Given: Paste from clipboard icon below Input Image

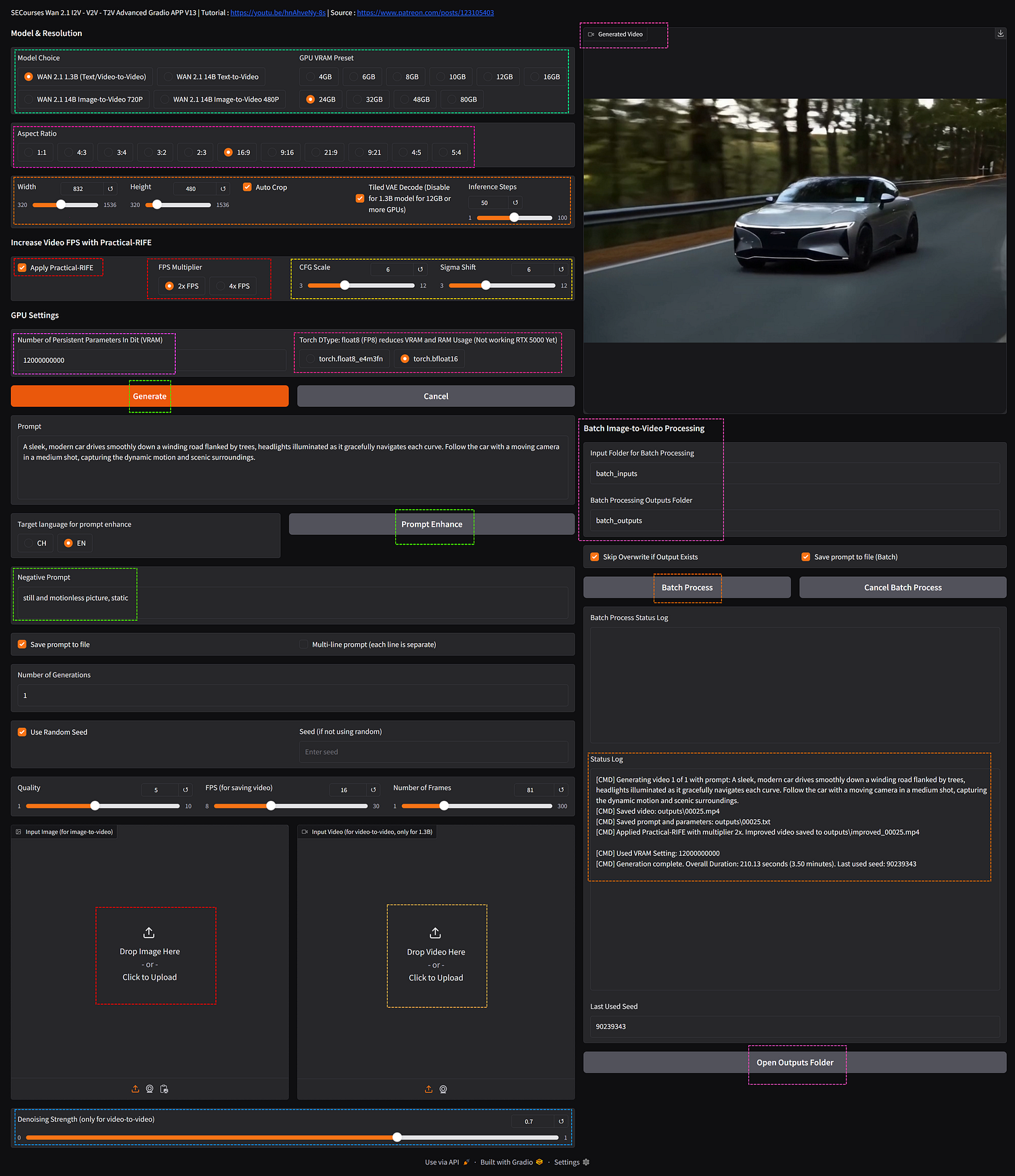Looking at the screenshot, I should point(164,1089).
